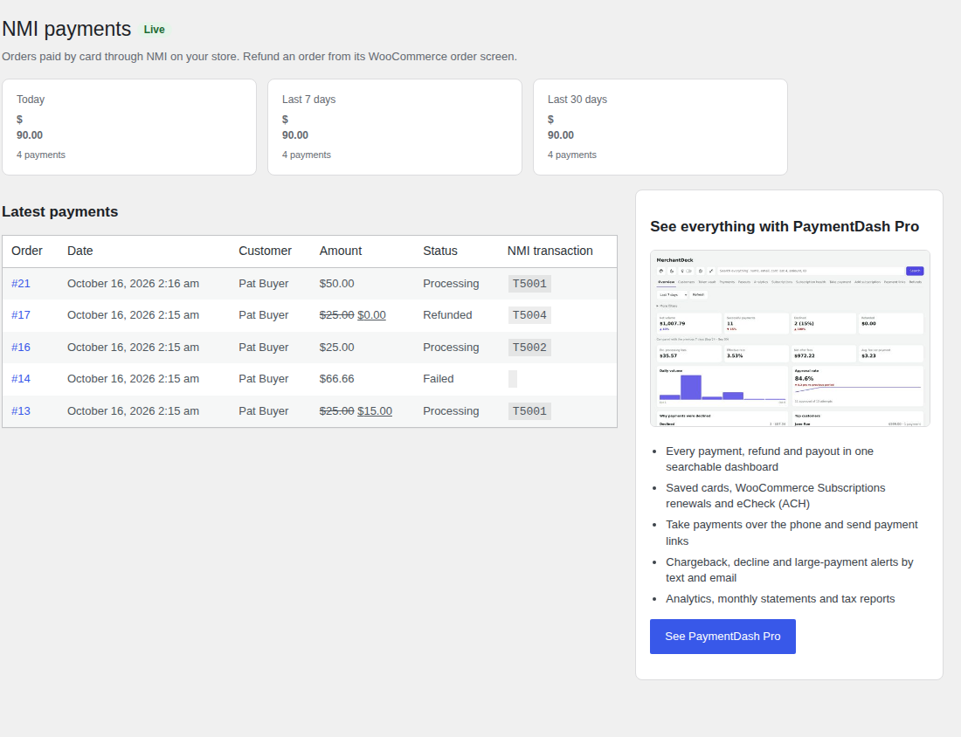Click the PaymentDash Pro dashboard preview image
The height and width of the screenshot is (737, 961).
point(790,338)
